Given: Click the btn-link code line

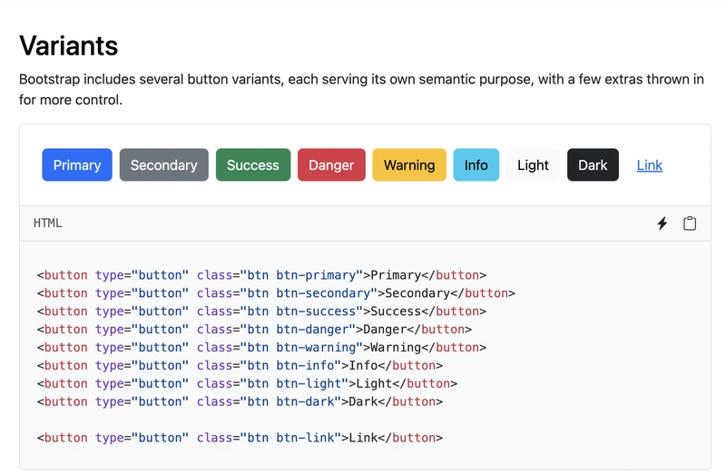Looking at the screenshot, I should 240,438.
